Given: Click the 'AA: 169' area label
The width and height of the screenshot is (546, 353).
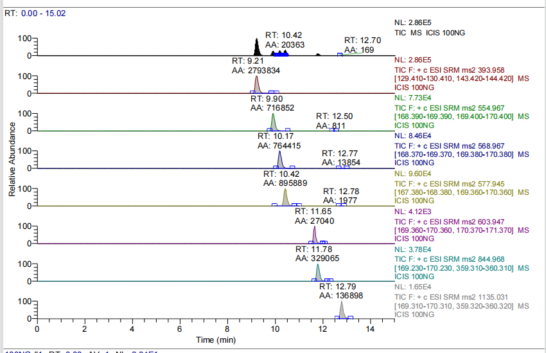Looking at the screenshot, I should (x=359, y=50).
